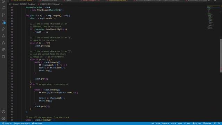Screen dimensions: 222x125
Task: Click line number 74 in the gutter
Action: (12, 93)
